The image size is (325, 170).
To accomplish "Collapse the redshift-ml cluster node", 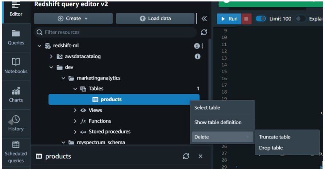I will [x=39, y=46].
